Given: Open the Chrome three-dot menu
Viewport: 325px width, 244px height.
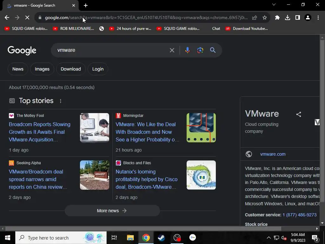Looking at the screenshot, I should pos(318,18).
